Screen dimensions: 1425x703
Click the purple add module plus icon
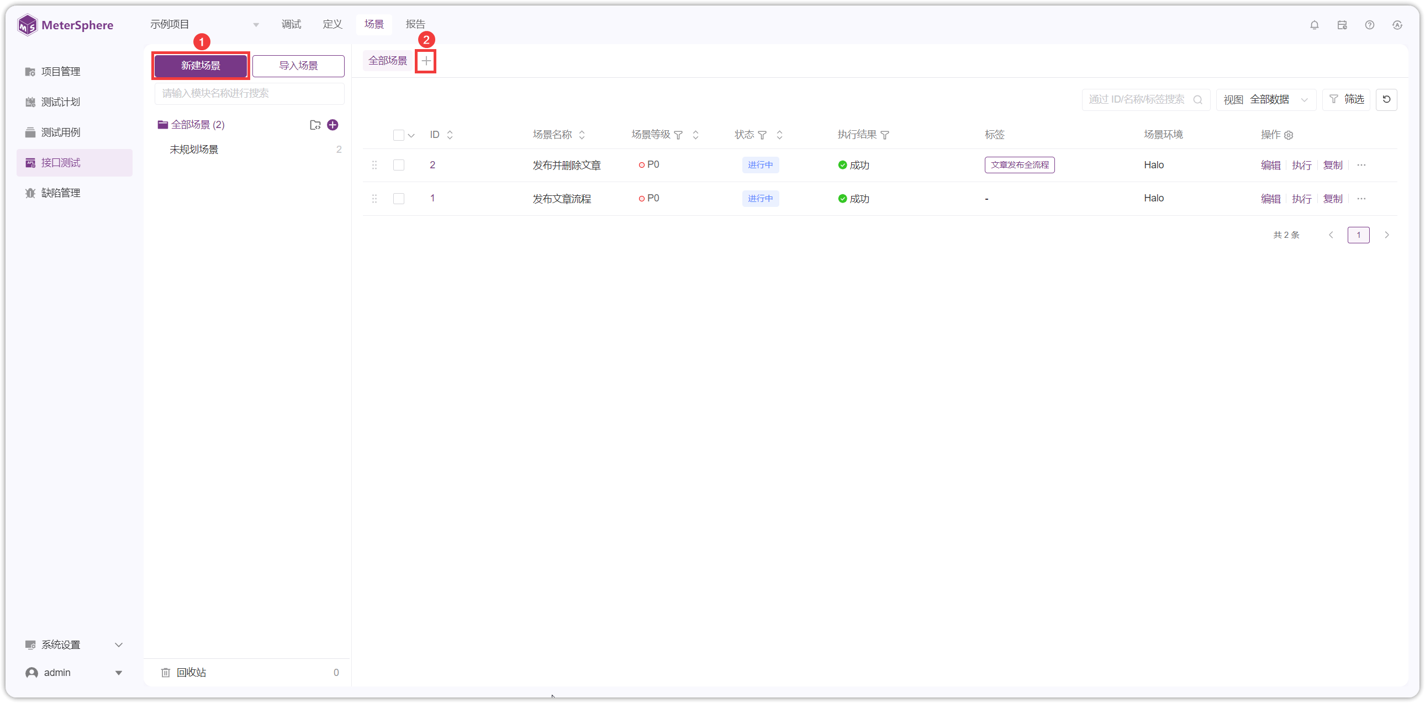[332, 125]
